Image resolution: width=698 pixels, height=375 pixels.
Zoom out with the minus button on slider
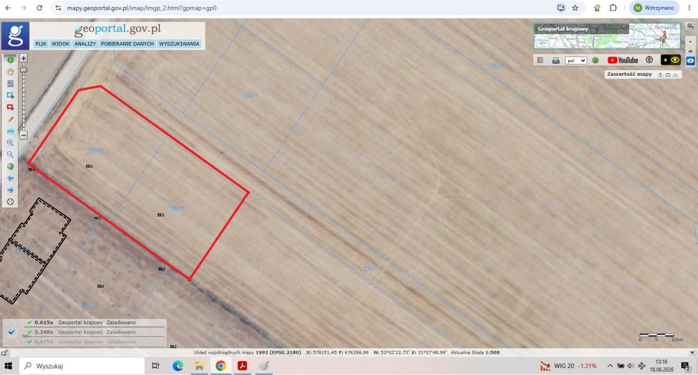click(23, 135)
